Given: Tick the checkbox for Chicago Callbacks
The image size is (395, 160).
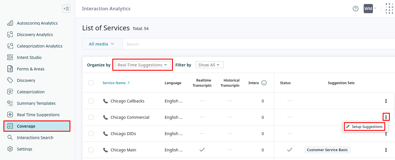Looking at the screenshot, I should (x=91, y=101).
